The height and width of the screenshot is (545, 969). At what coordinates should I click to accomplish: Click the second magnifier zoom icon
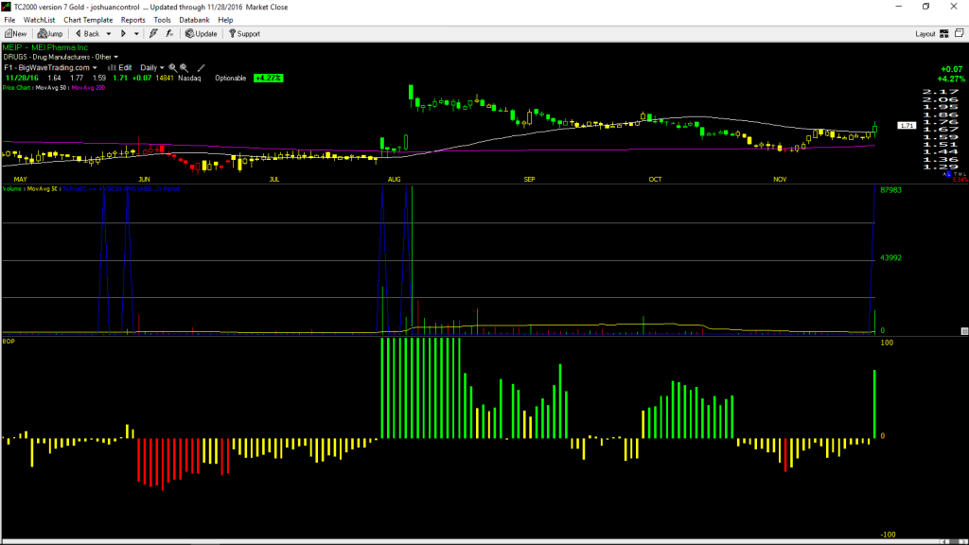point(185,68)
